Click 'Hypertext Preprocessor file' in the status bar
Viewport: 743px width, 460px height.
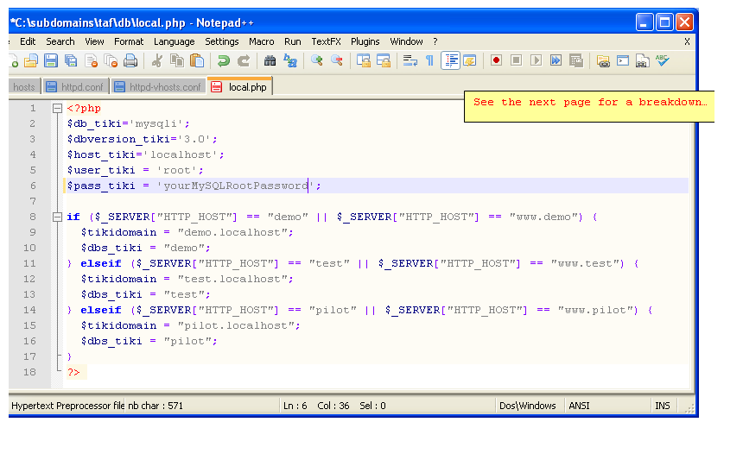[67, 406]
